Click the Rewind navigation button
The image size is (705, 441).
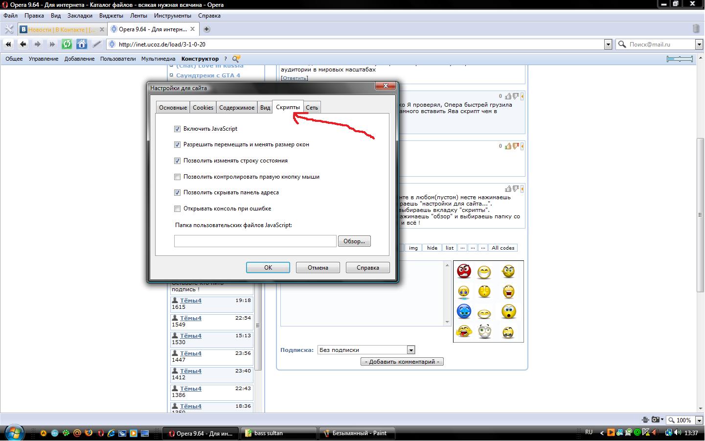[x=8, y=44]
